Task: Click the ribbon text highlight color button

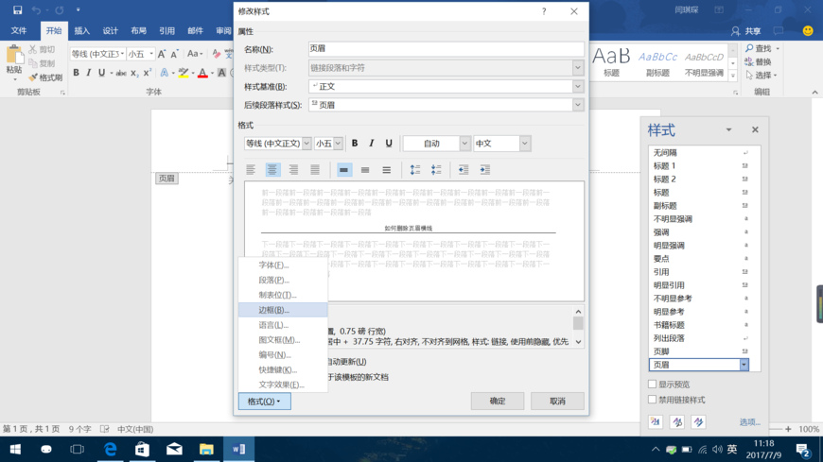Action: click(x=183, y=73)
